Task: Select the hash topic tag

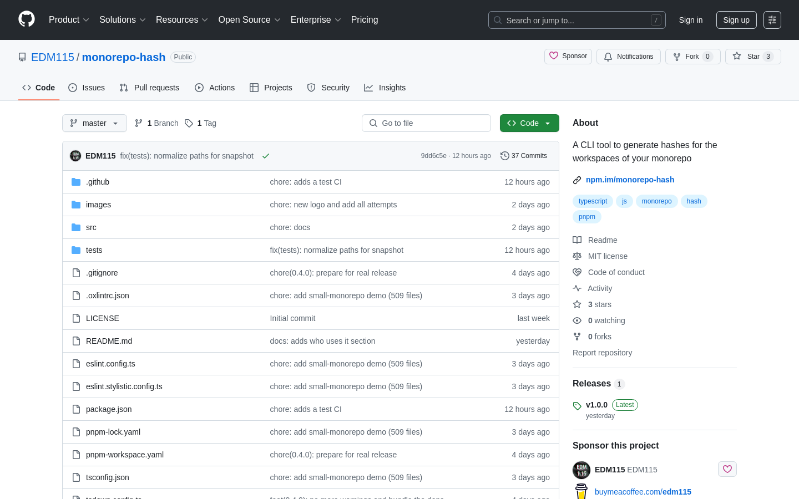Action: pyautogui.click(x=694, y=201)
